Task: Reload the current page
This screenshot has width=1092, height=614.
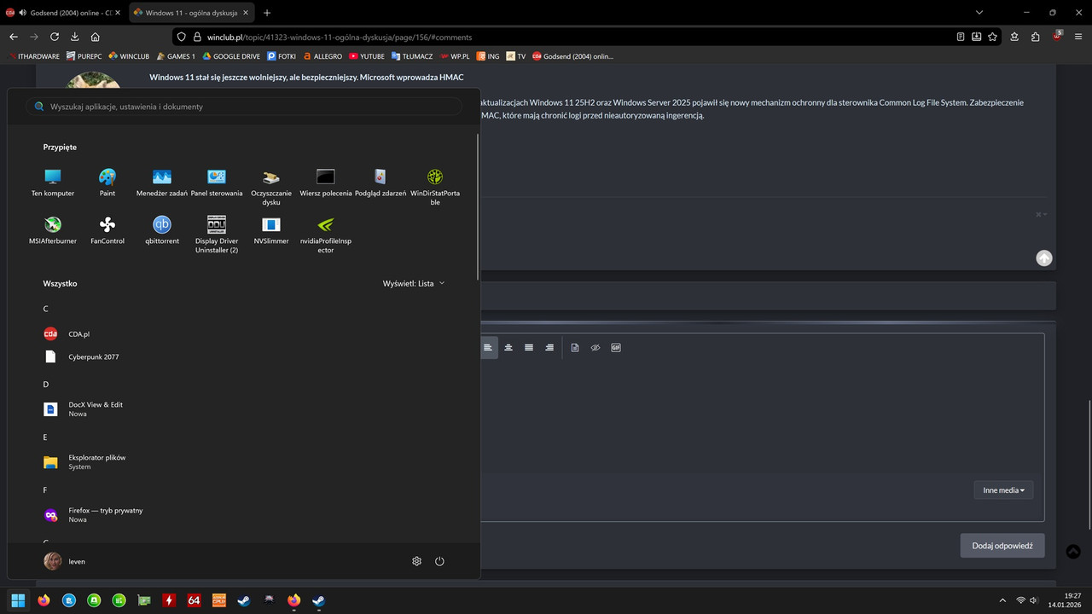Action: [55, 37]
